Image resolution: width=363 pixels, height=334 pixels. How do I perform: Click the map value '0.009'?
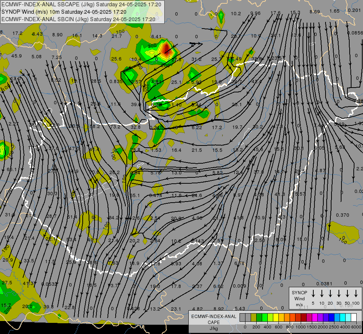[x=240, y=286]
